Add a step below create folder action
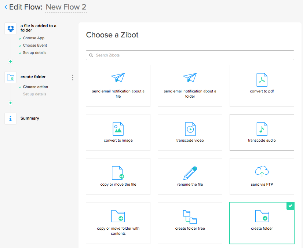Viewport: 303px width, 248px height. [10, 103]
